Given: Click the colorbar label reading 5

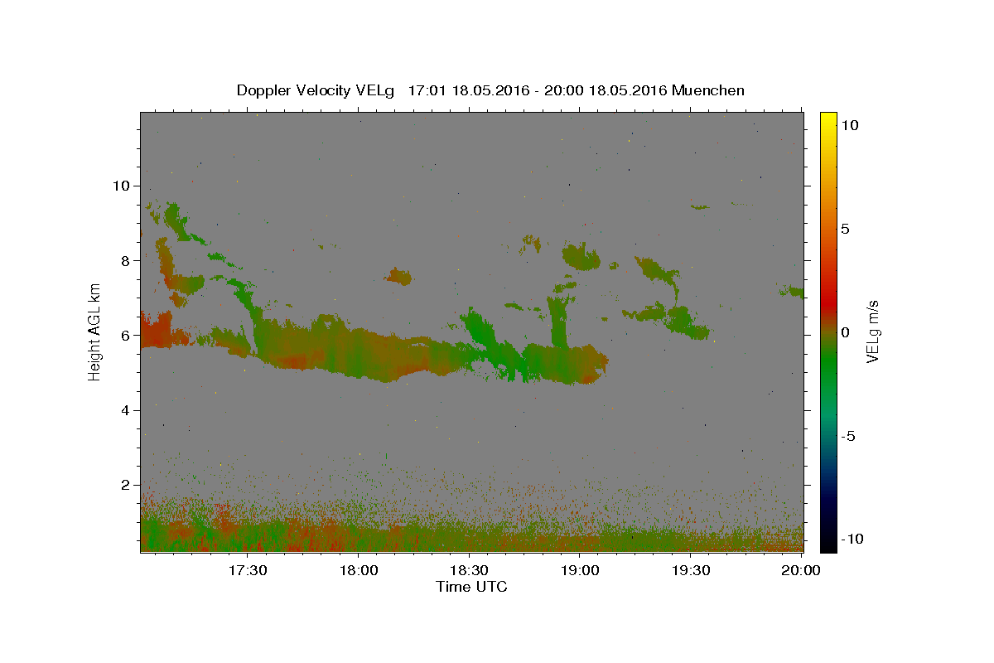Looking at the screenshot, I should click(x=845, y=229).
